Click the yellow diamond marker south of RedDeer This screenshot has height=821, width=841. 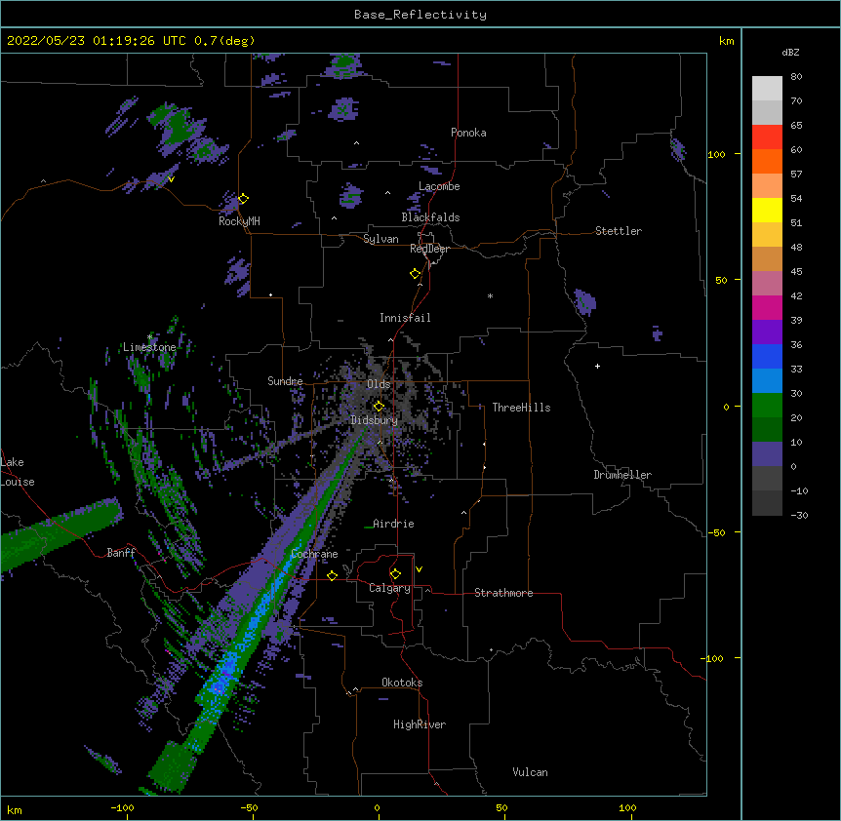click(x=415, y=273)
